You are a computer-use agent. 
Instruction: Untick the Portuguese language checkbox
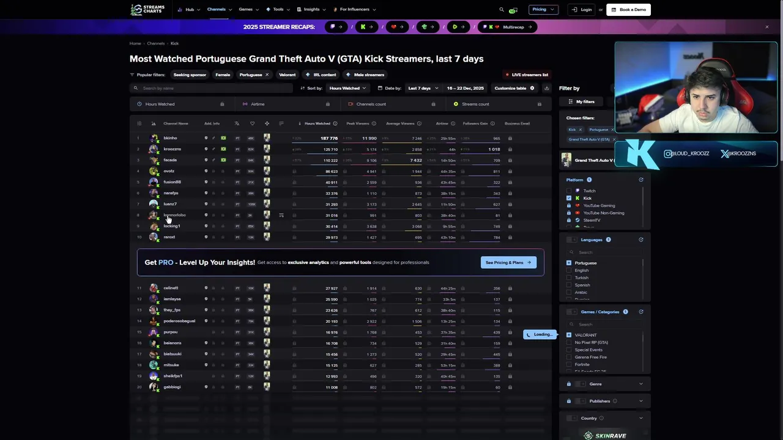point(569,263)
